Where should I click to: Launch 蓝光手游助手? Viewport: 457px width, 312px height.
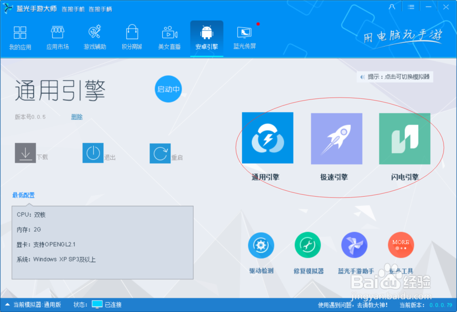[x=354, y=245]
